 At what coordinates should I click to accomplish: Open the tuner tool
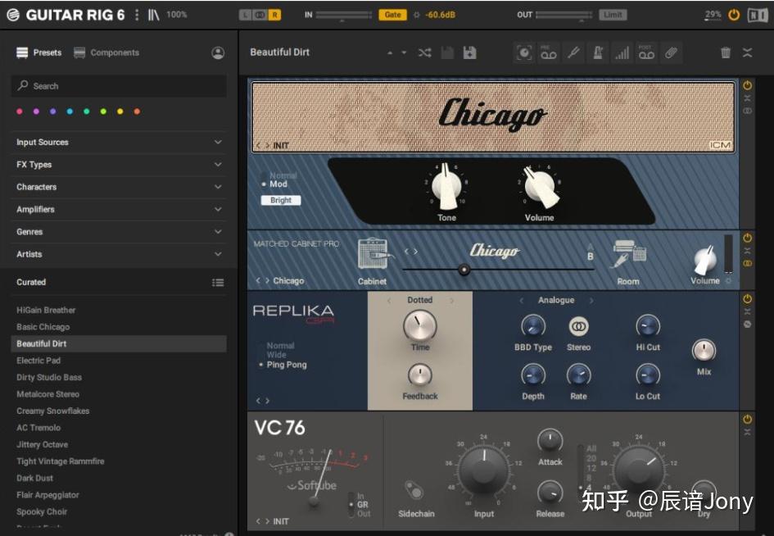tap(573, 52)
